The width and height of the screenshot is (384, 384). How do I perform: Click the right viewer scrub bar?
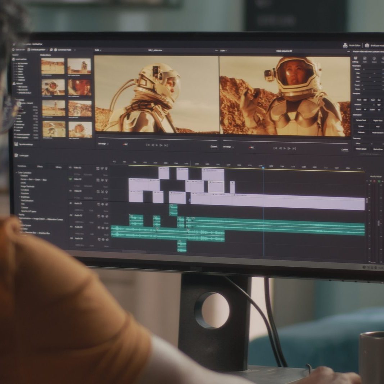(x=285, y=142)
